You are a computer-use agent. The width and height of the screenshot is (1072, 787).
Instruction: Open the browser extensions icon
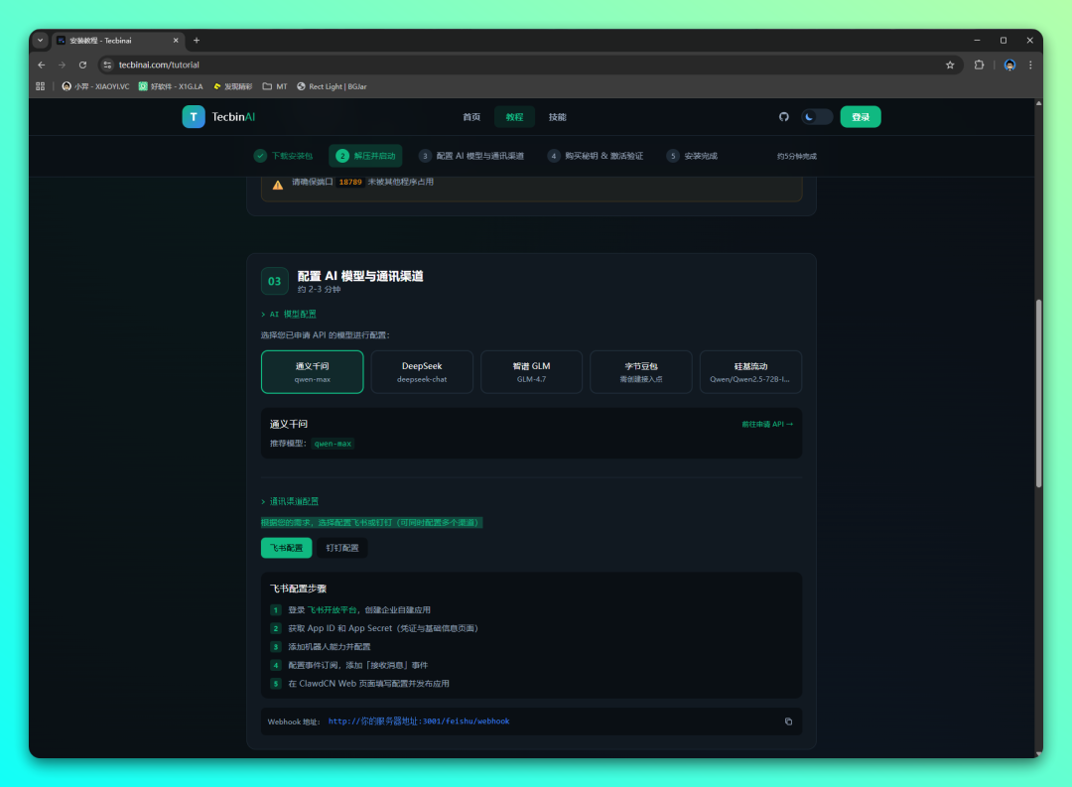(979, 65)
